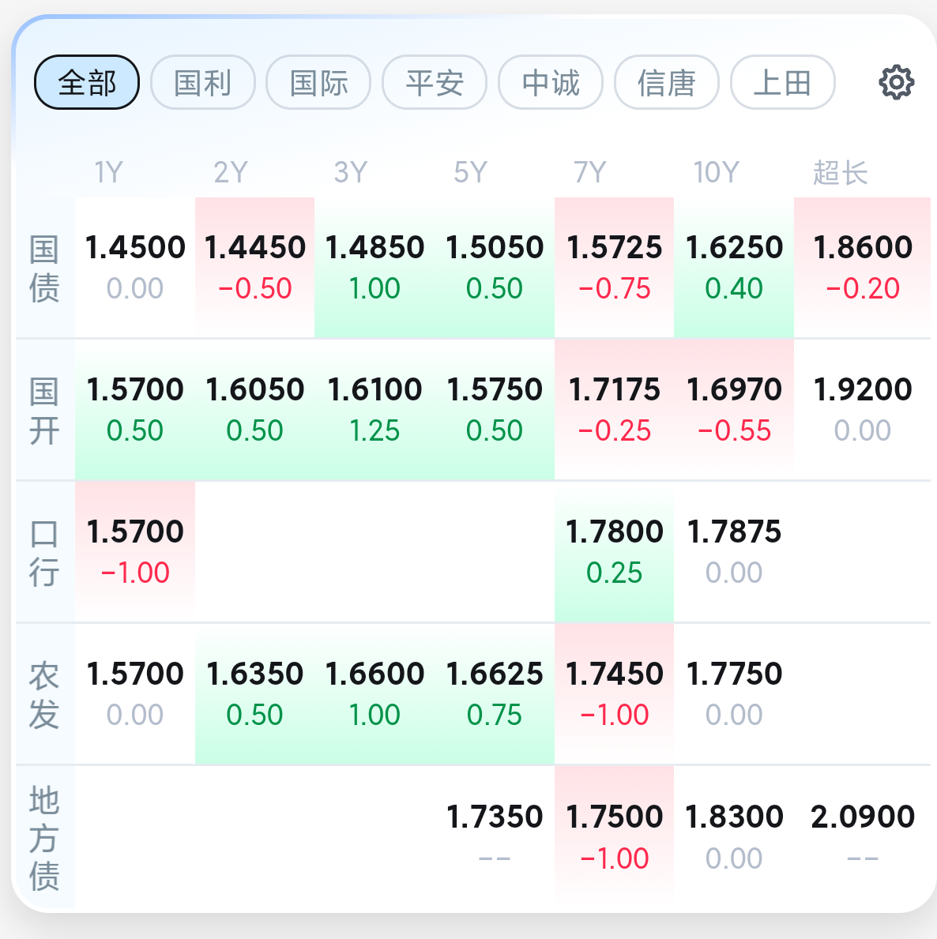Open 地方债 超长 quote 2.0900

[862, 836]
